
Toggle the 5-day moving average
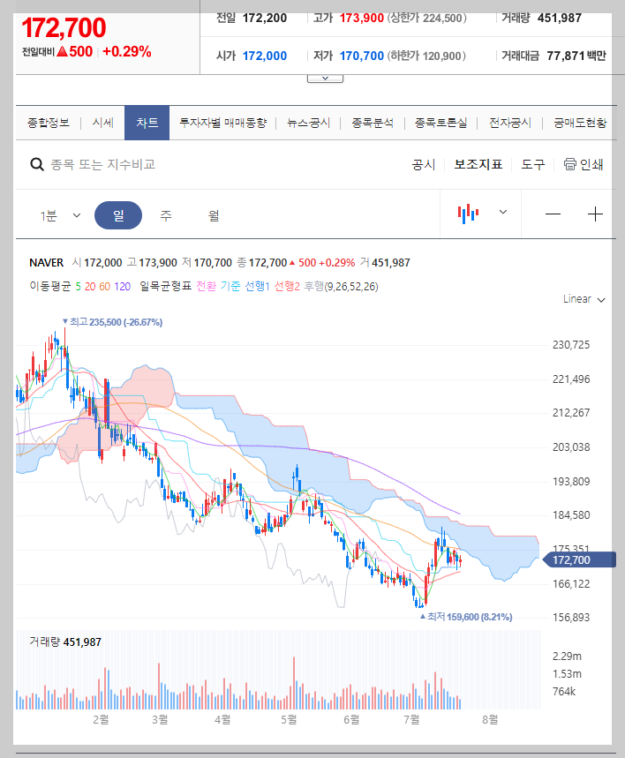(x=79, y=287)
